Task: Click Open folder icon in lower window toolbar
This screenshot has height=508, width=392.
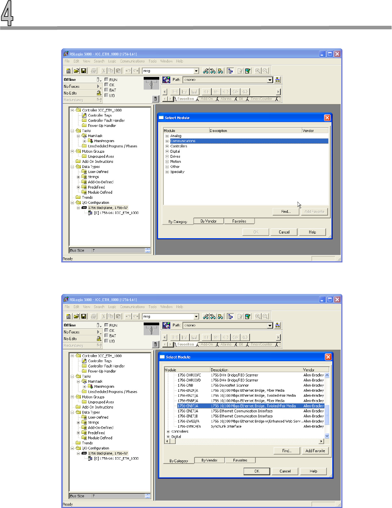Action: coord(76,316)
